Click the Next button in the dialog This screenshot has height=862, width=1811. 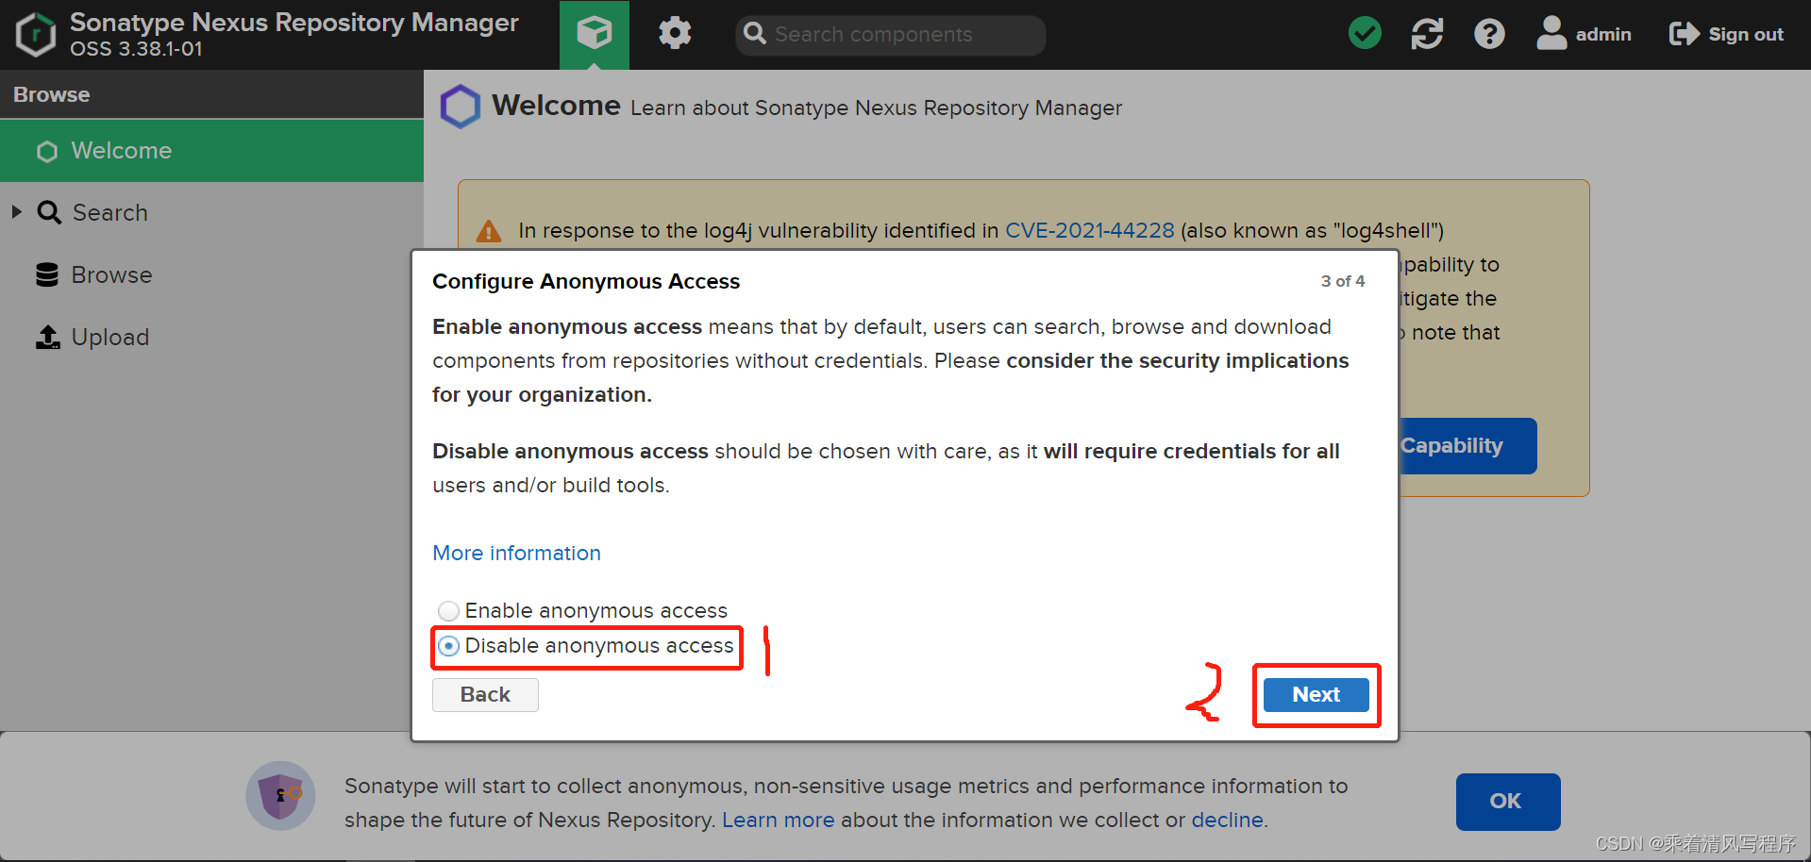point(1316,695)
